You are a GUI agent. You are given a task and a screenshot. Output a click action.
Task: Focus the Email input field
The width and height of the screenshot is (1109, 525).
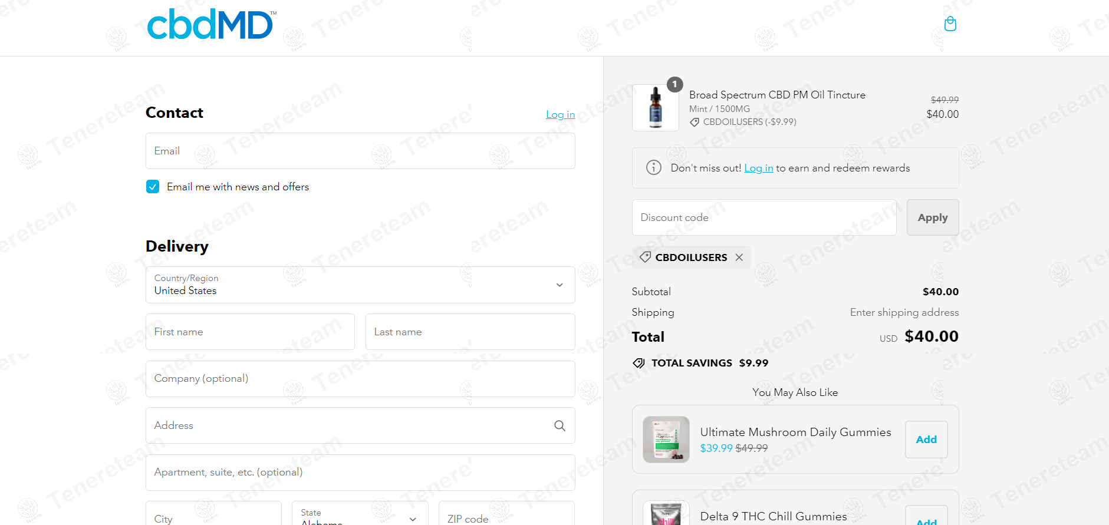click(x=360, y=151)
